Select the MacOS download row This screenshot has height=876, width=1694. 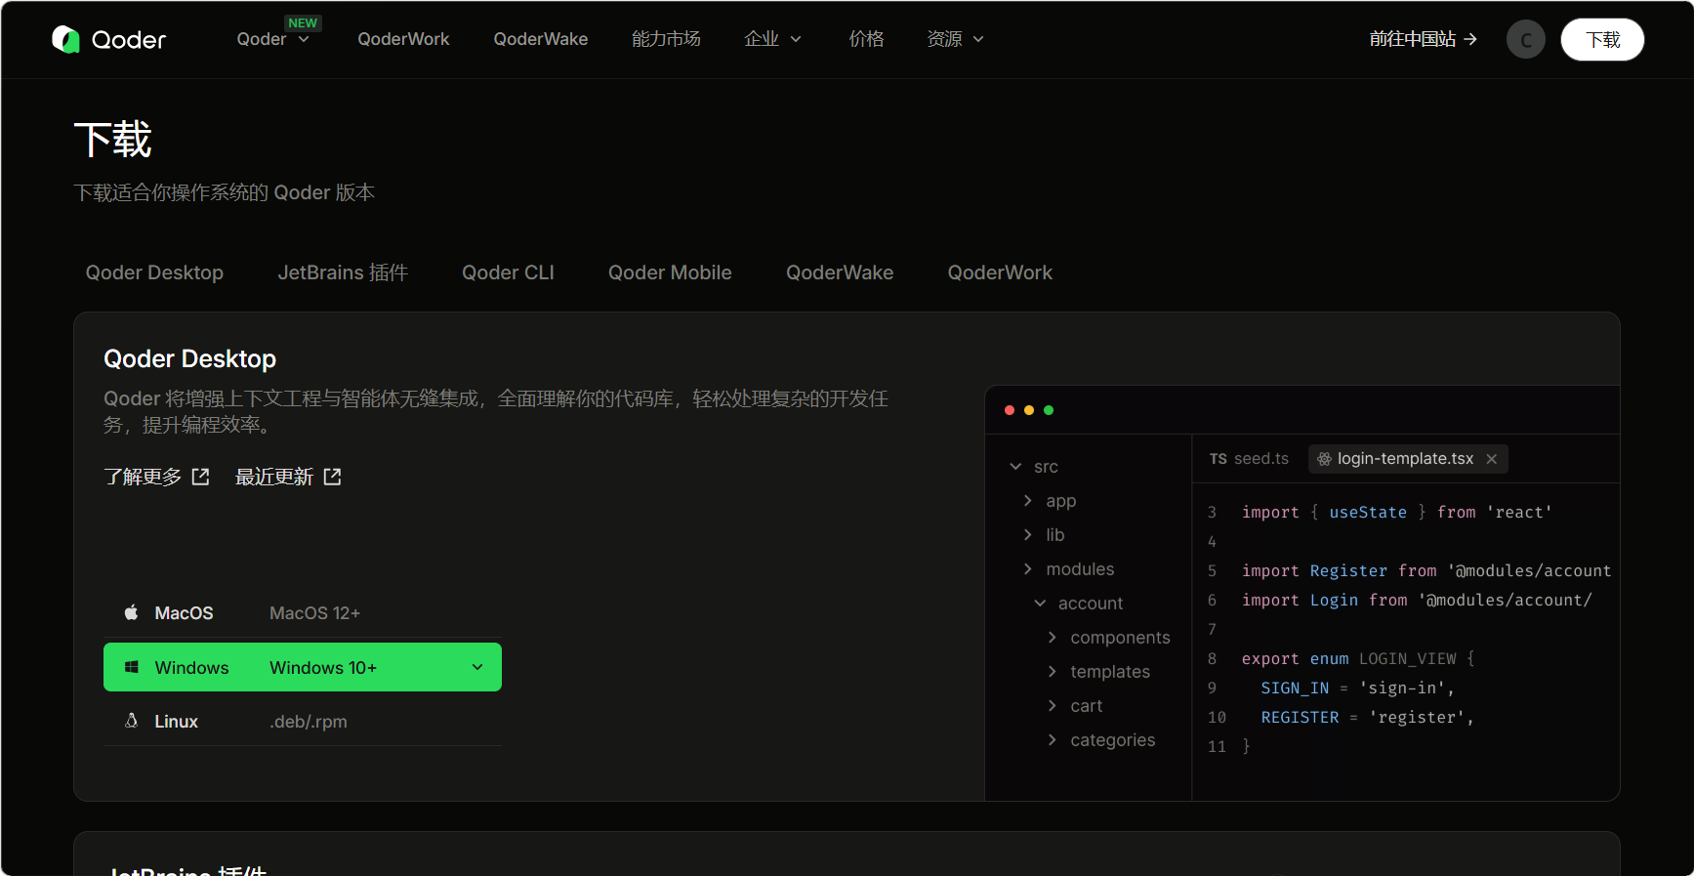[x=303, y=612]
